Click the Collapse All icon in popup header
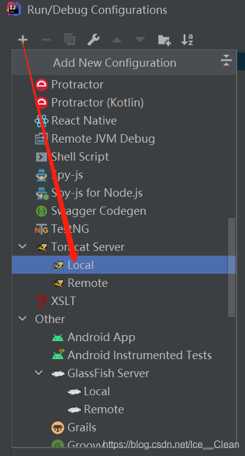The width and height of the screenshot is (245, 456). 226,60
